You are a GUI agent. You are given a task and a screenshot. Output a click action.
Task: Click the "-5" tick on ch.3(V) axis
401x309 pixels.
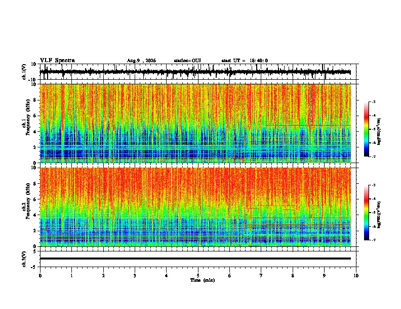[34, 267]
